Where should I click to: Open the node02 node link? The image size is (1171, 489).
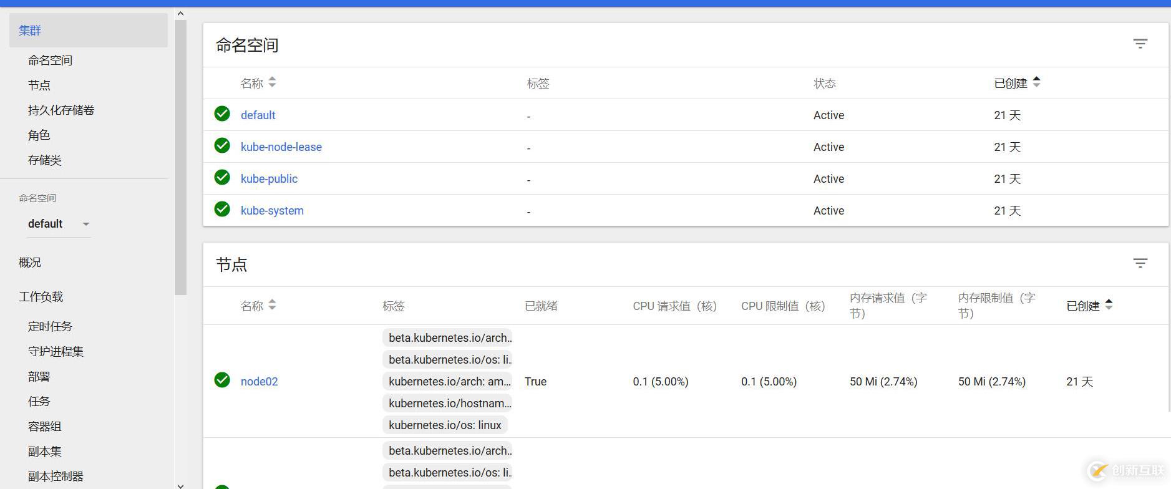[x=259, y=382]
